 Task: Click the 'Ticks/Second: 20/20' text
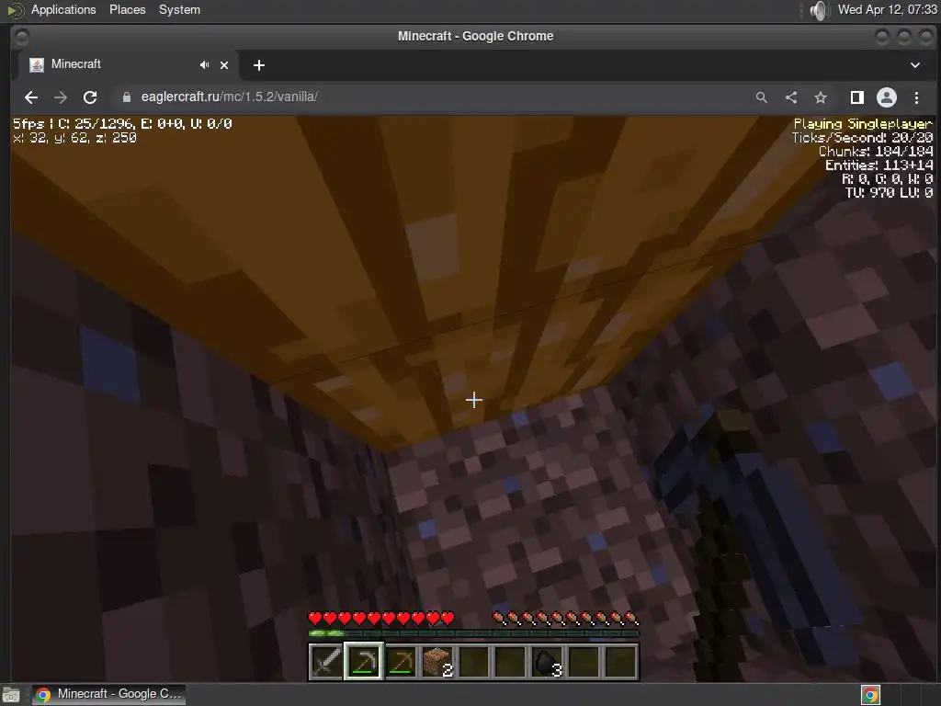(x=862, y=138)
